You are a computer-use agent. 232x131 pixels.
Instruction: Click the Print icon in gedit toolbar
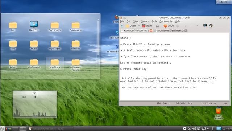(x=158, y=26)
